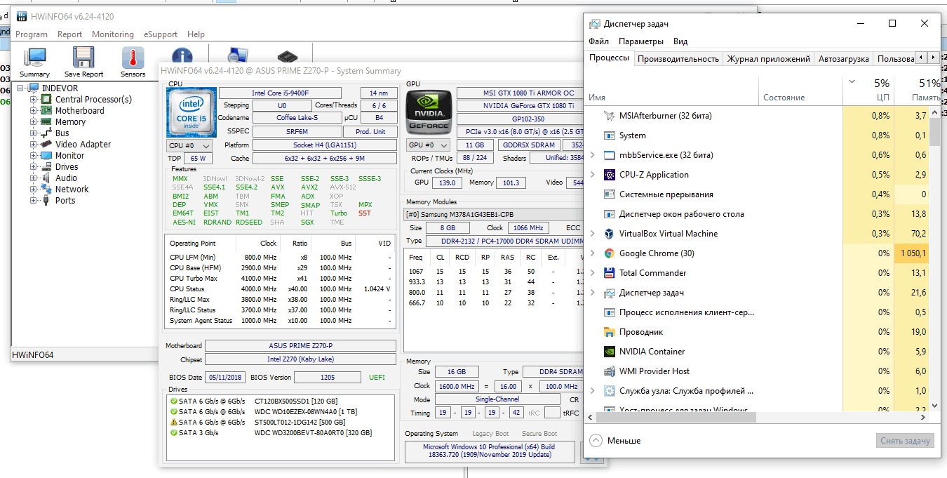
Task: Click the Проводник folder icon
Action: [x=609, y=332]
